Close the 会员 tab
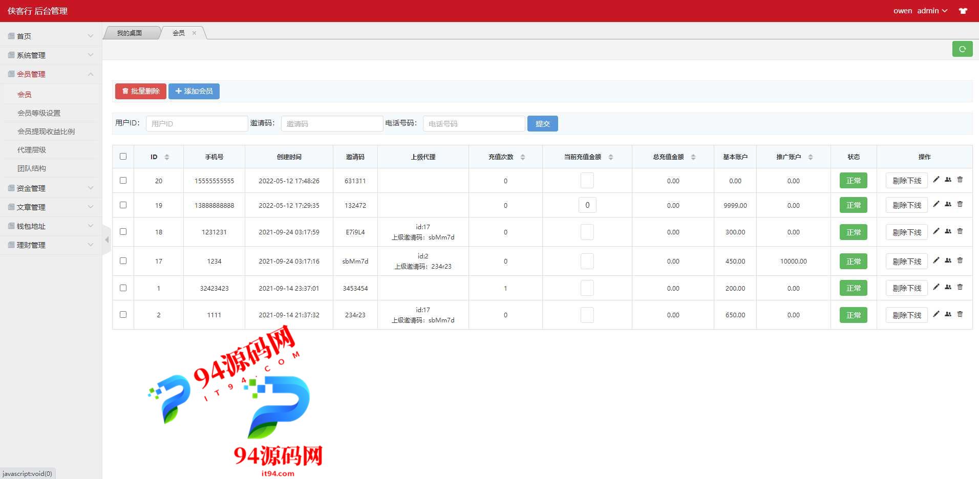This screenshot has width=979, height=479. pos(194,33)
